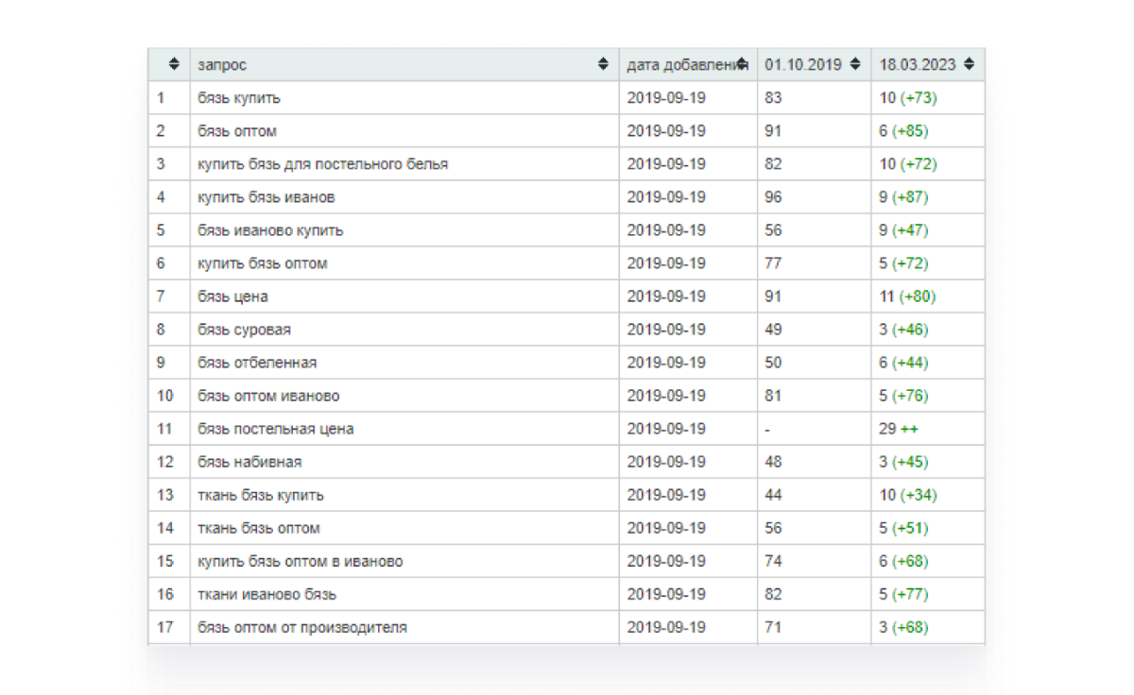Click the query 'бязь иваново купить'
1134x695 pixels.
click(x=270, y=230)
